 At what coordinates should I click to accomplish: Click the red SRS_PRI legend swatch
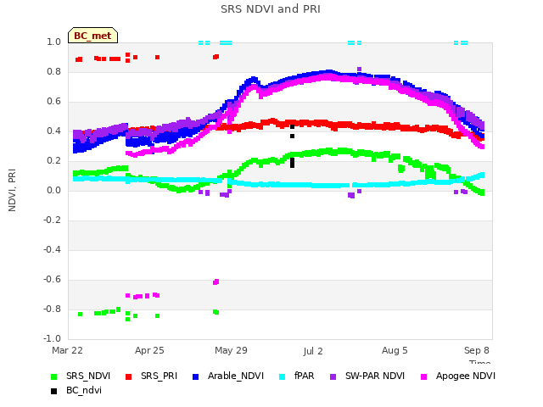click(128, 376)
